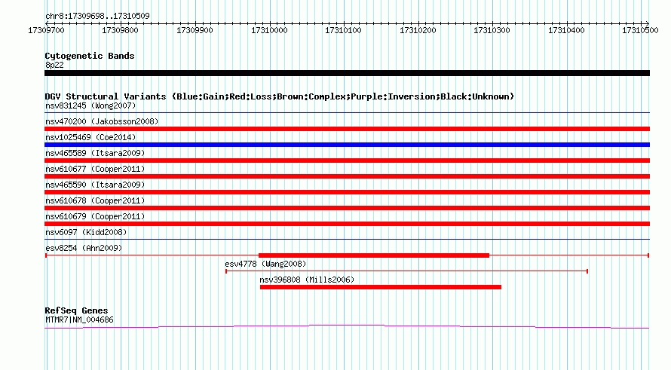Image resolution: width=671 pixels, height=370 pixels.
Task: Click the 17310300 ruler position label
Action: pyautogui.click(x=492, y=30)
